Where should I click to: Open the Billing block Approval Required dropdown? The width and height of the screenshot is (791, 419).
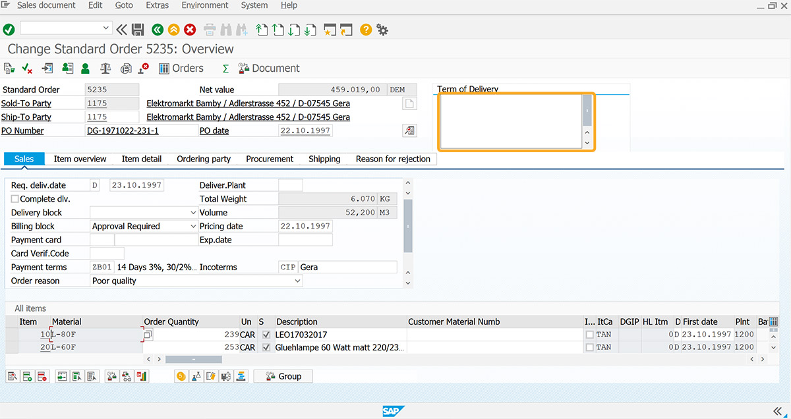pos(193,226)
